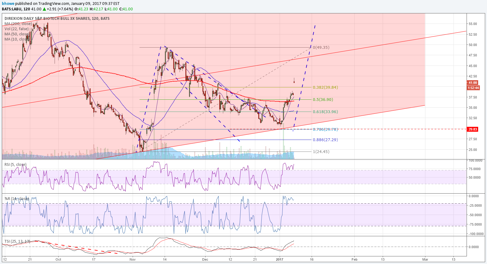Select the Vol (22, false) indicator legend
Viewport: 487px width, 264px height.
(16, 29)
